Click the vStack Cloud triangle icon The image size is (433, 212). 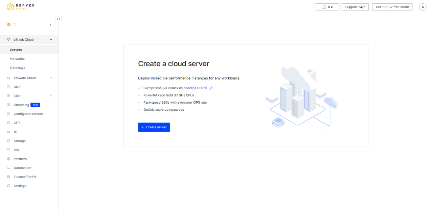[x=9, y=39]
